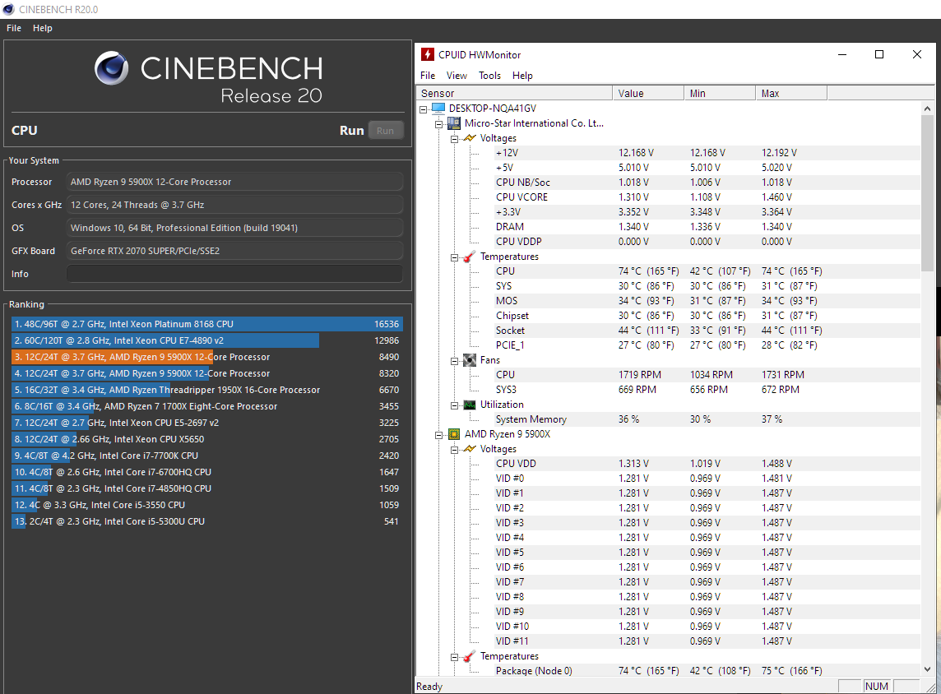Collapse the motherboard Voltages group

(454, 139)
